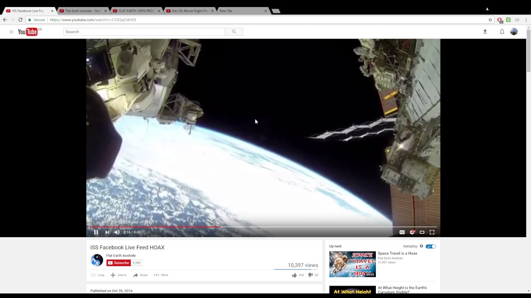Open the Chrome three-dot menu
Image resolution: width=531 pixels, height=298 pixels.
click(526, 19)
